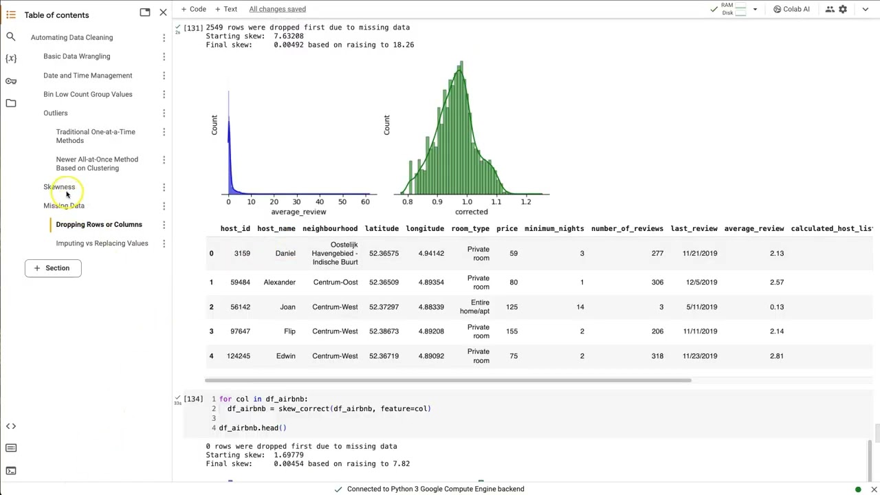This screenshot has height=495, width=880.
Task: Collapse the header with chevron in top right
Action: [865, 9]
